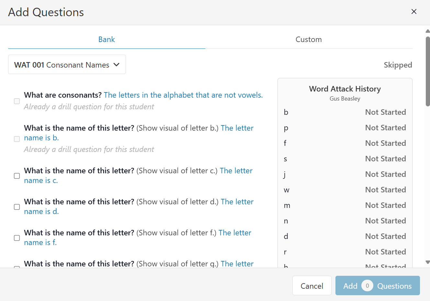Click the Skipped label

click(x=398, y=65)
